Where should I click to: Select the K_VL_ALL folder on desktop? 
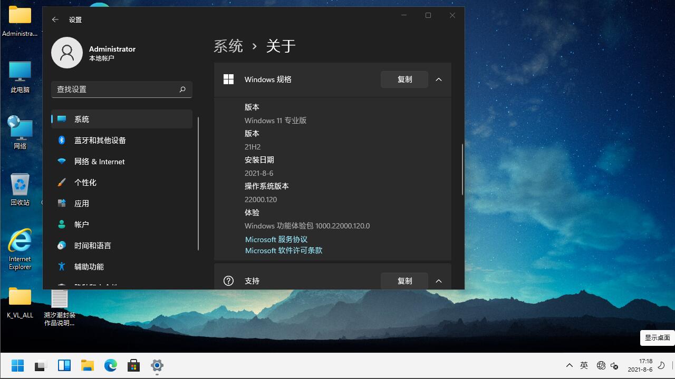click(x=20, y=303)
